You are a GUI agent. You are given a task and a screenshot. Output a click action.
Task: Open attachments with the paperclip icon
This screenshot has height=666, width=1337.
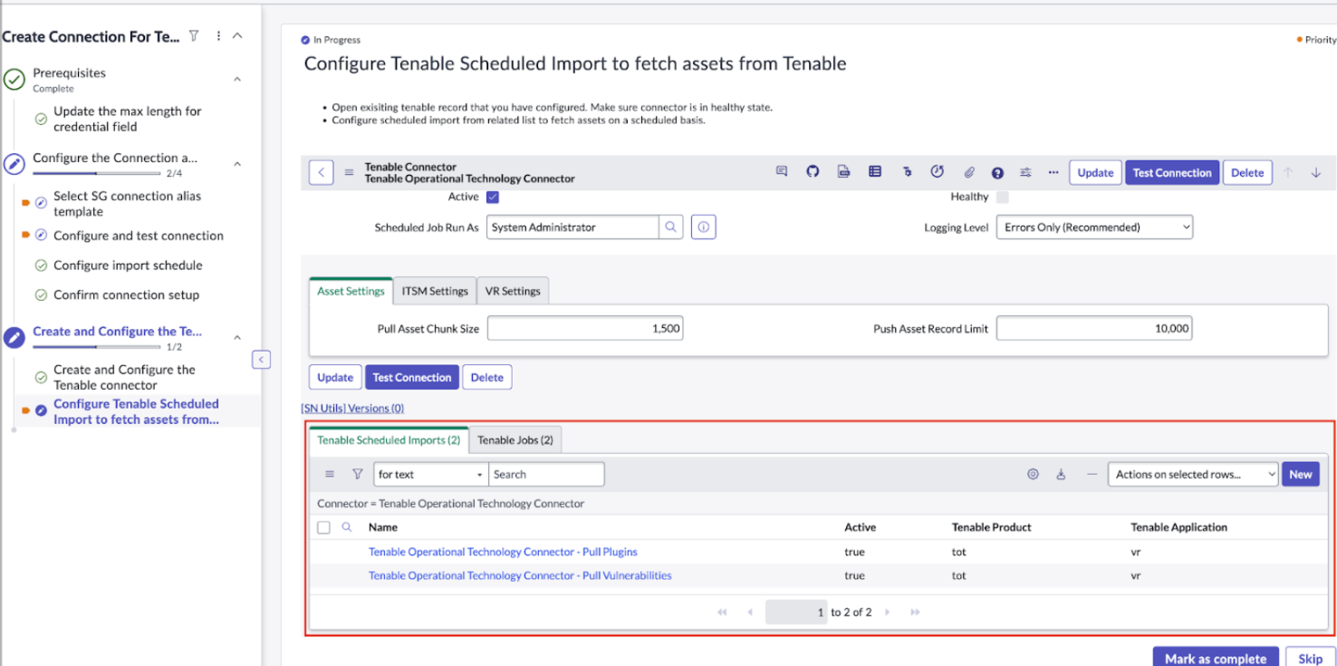968,171
